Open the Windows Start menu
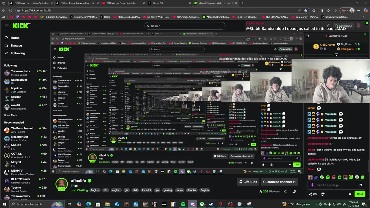Image resolution: width=370 pixels, height=208 pixels. pos(5,204)
